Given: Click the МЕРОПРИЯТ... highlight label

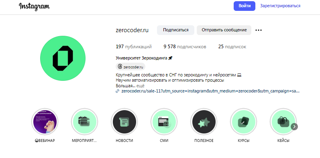Looking at the screenshot, I should (x=84, y=141).
